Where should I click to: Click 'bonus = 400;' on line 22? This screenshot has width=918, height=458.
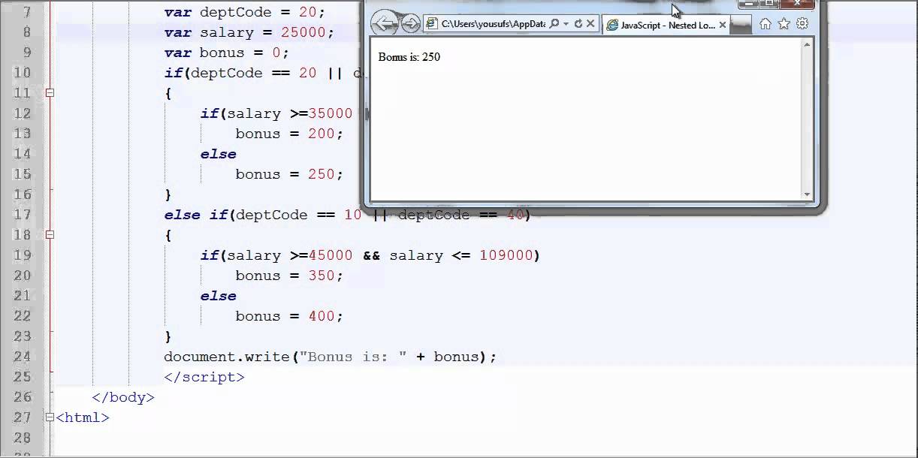pyautogui.click(x=289, y=316)
